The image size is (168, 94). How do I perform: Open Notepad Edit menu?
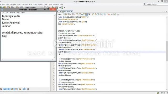(7, 13)
